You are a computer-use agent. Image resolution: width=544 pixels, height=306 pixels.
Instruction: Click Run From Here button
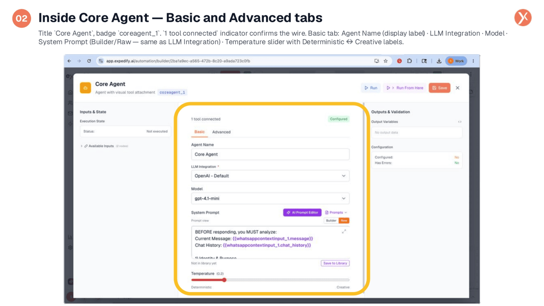pyautogui.click(x=405, y=88)
